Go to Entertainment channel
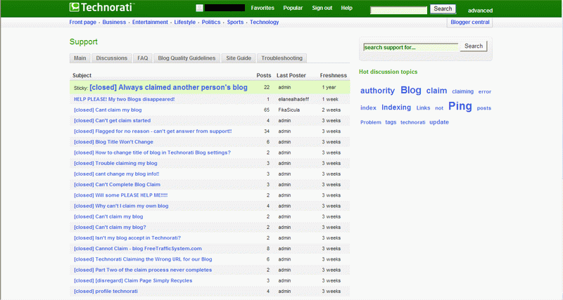This screenshot has width=563, height=300. click(150, 22)
